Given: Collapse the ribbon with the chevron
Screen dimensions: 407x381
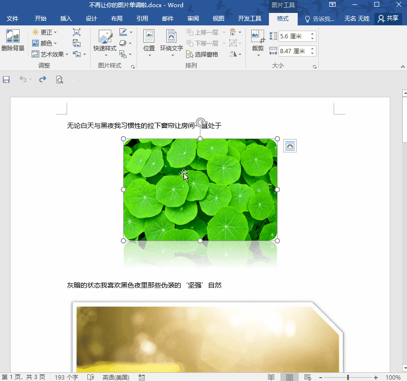Looking at the screenshot, I should tap(403, 67).
